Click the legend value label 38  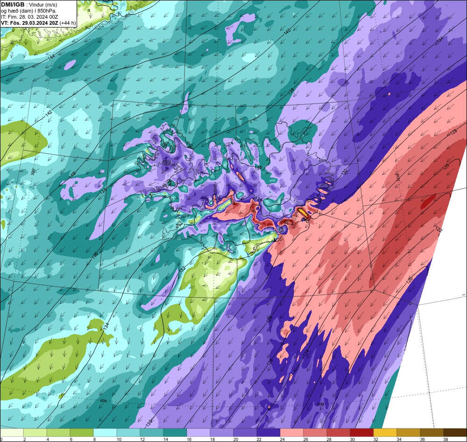click(445, 439)
